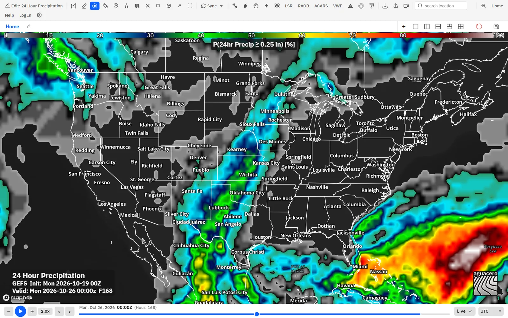The height and width of the screenshot is (318, 508).
Task: Select the ruler measurement tool
Action: click(105, 6)
